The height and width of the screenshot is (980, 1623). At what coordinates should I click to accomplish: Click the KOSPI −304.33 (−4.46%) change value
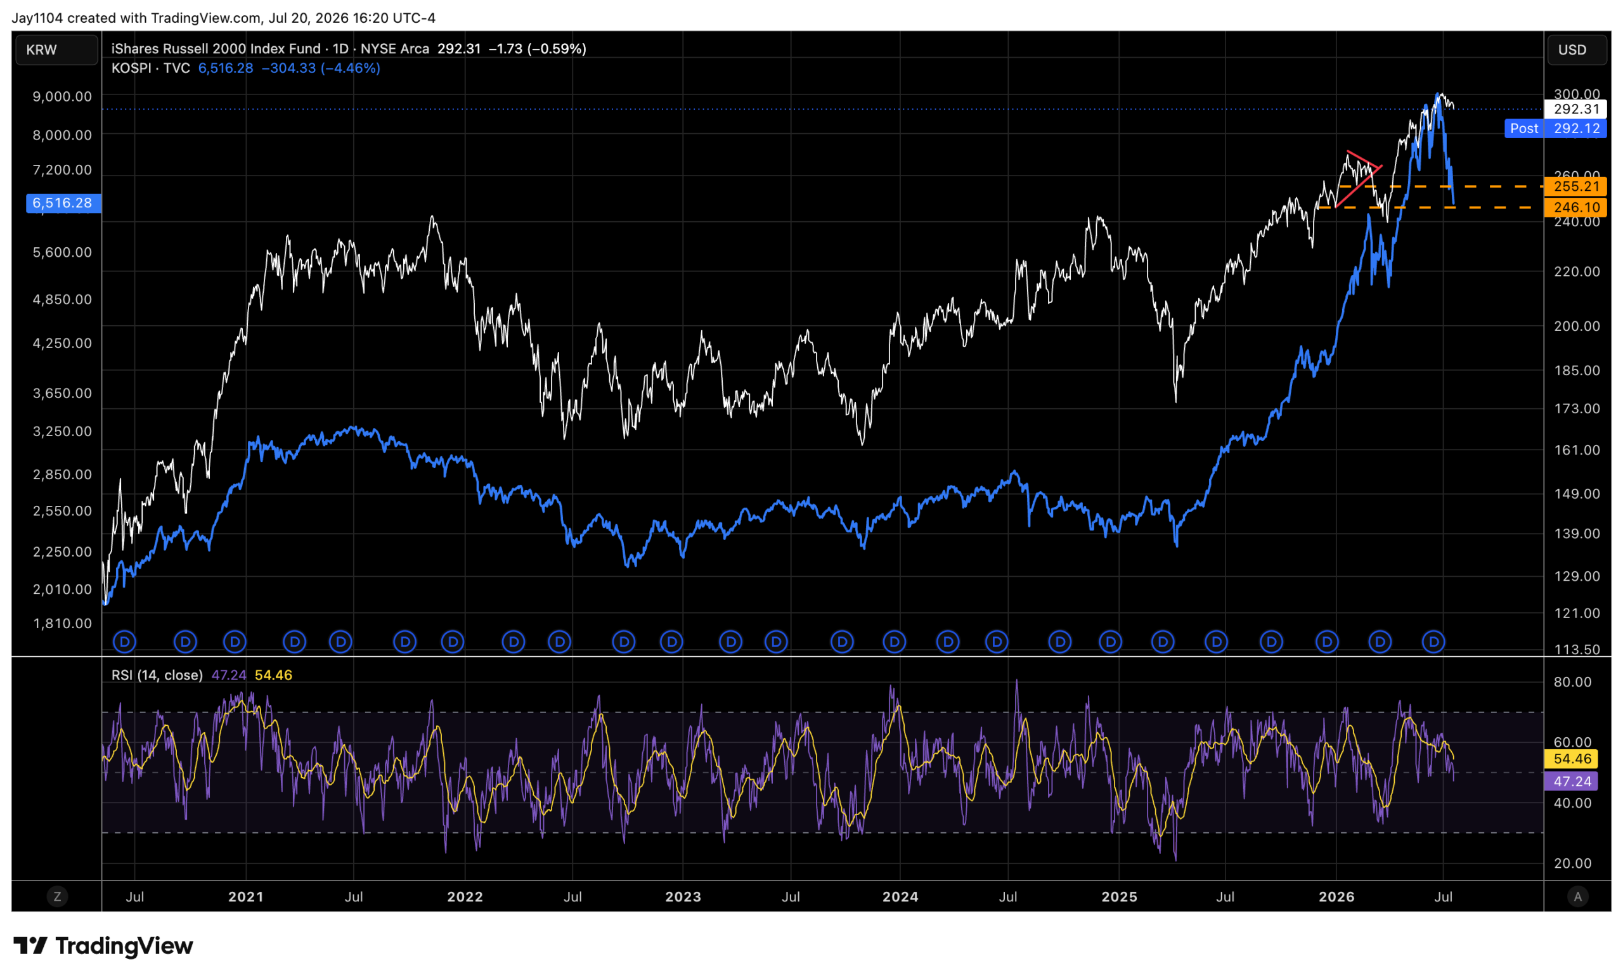(321, 68)
